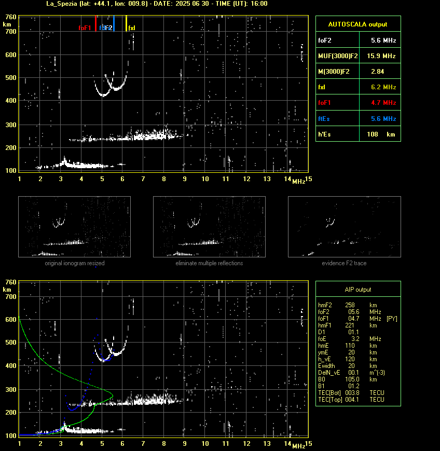Select the red foF1 4.7 MHz value

[383, 103]
